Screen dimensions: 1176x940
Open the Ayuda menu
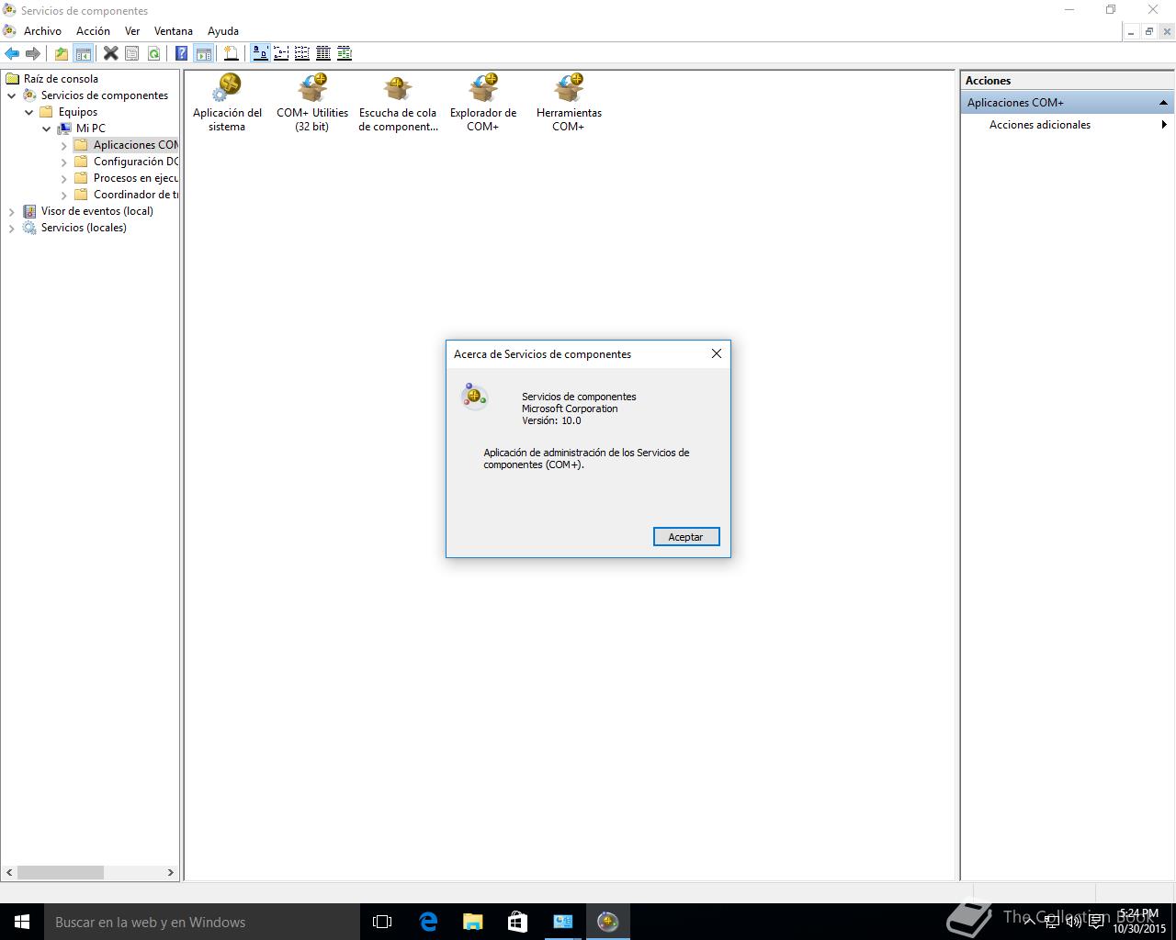coord(223,31)
